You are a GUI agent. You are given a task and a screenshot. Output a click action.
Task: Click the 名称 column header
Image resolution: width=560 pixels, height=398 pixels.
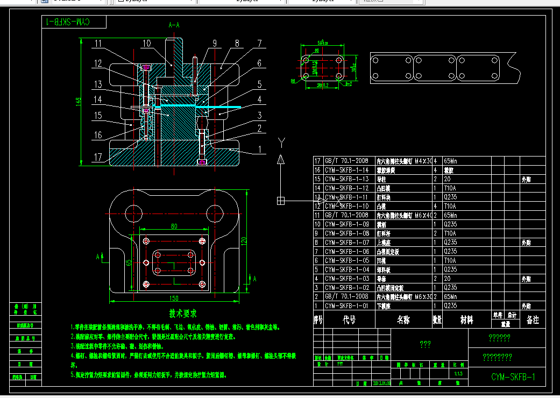[x=403, y=319]
